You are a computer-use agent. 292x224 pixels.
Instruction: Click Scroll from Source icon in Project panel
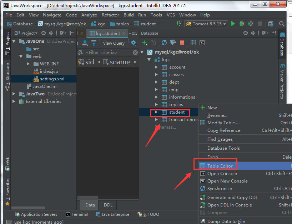click(x=44, y=33)
